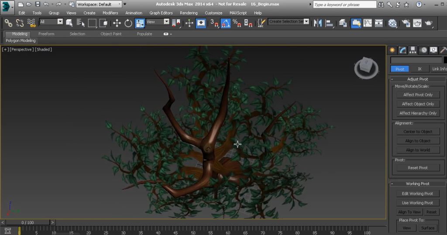Screen dimensions: 447x235
Task: Click the Select and Scale tool
Action: coord(140,23)
